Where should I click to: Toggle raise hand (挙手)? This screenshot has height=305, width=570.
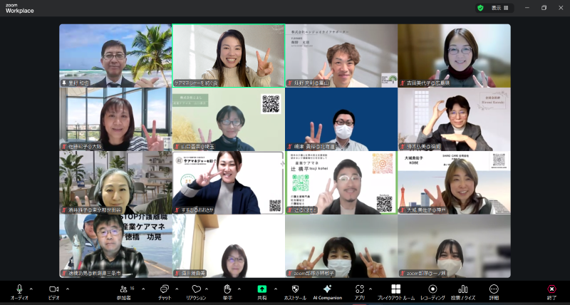(228, 289)
